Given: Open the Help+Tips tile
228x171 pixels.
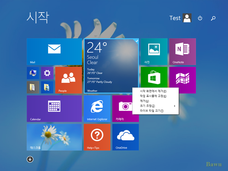Looking at the screenshot, I should click(97, 137).
